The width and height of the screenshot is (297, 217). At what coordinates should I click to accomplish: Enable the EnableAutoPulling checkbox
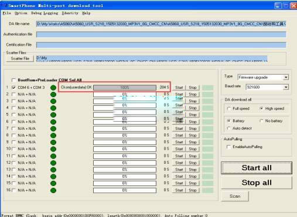click(228, 147)
